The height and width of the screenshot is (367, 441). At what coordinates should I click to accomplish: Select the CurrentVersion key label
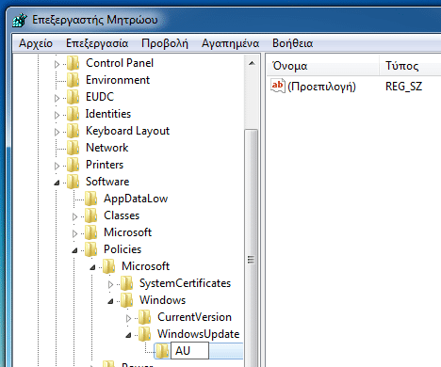coord(194,317)
